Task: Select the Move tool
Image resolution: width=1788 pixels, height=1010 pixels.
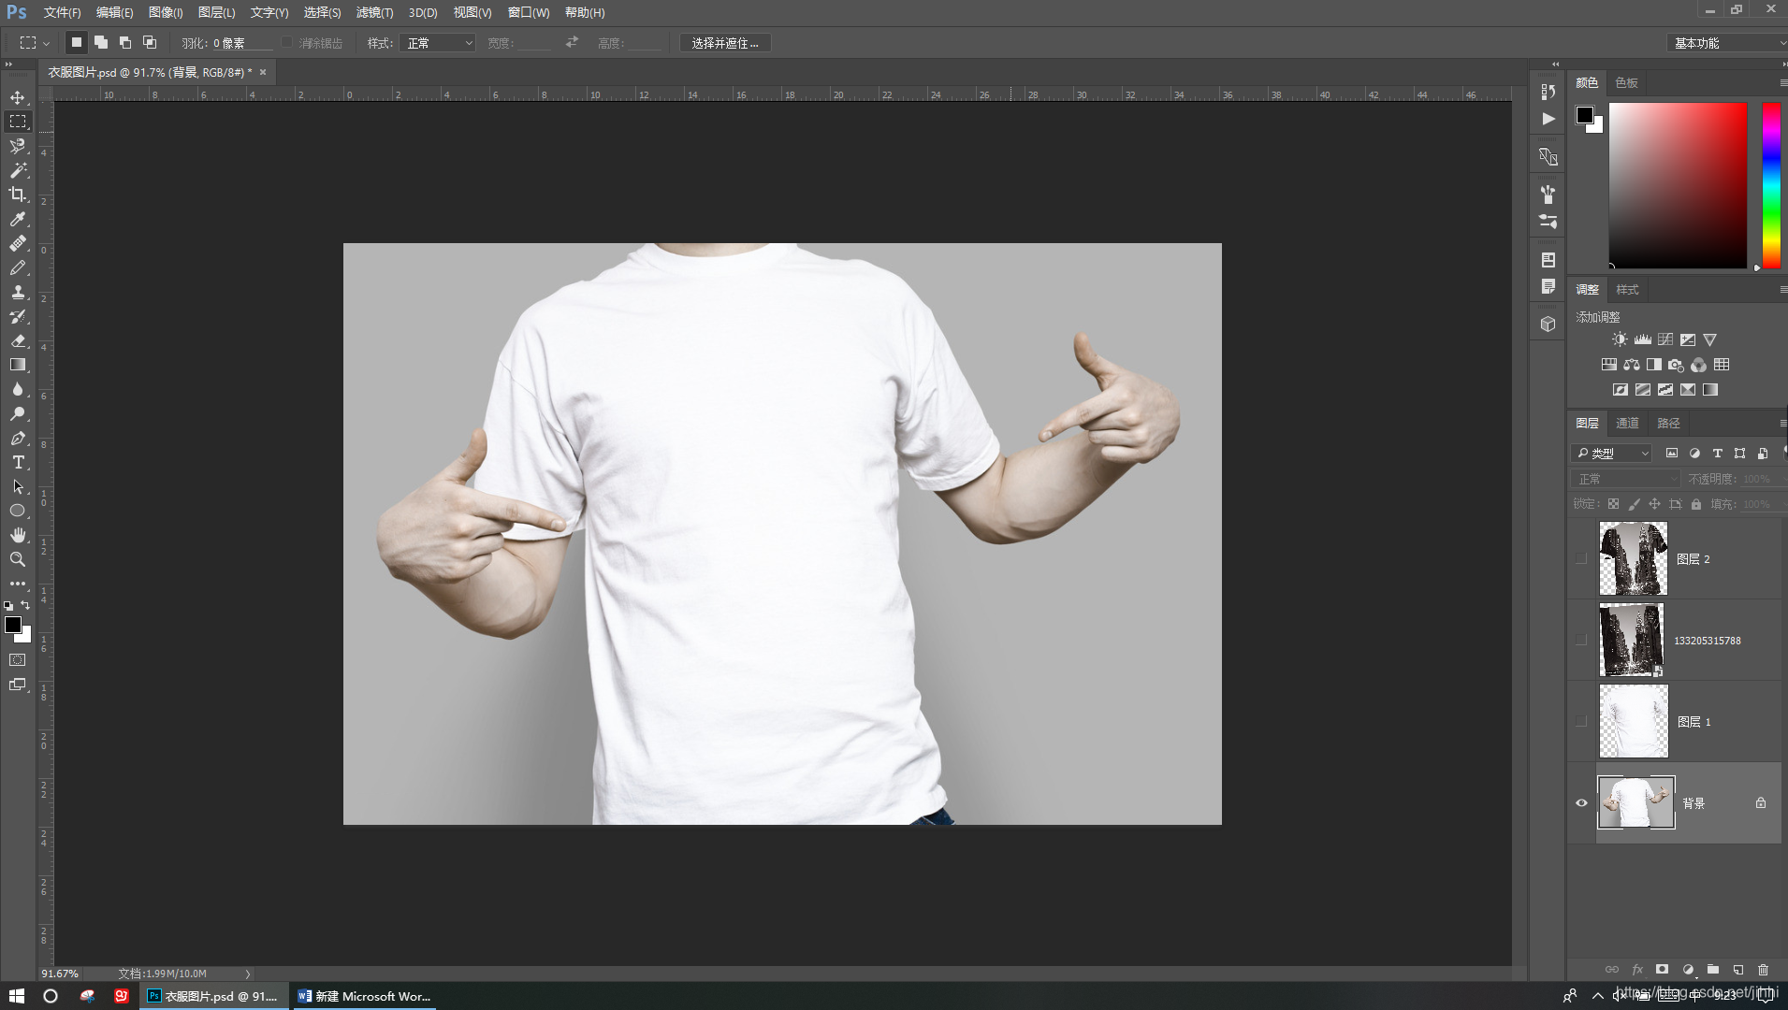Action: pos(18,97)
